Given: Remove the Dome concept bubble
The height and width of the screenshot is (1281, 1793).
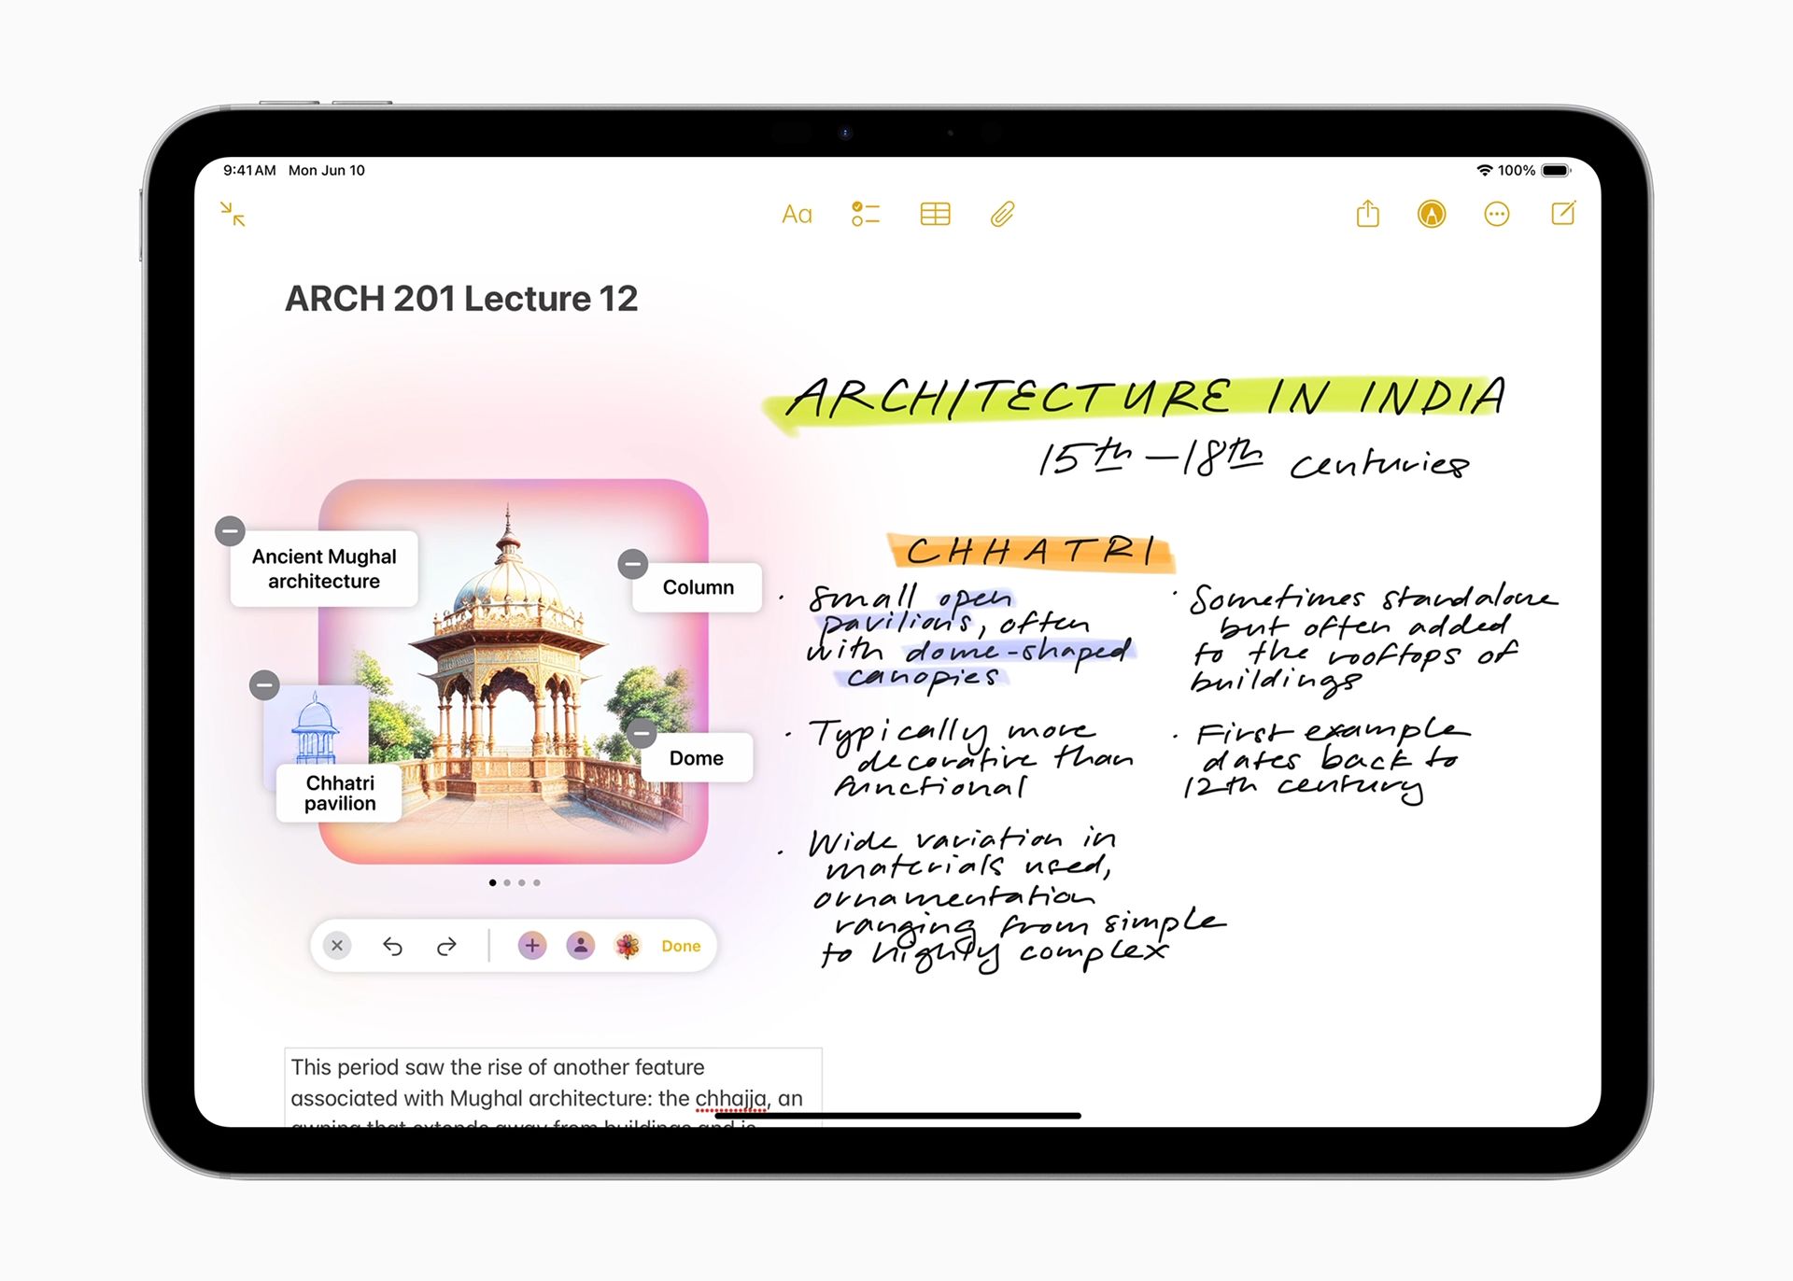Looking at the screenshot, I should point(642,734).
